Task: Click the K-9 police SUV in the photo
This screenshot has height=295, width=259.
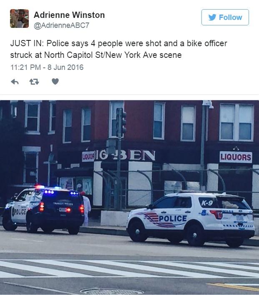Action: coord(191,219)
